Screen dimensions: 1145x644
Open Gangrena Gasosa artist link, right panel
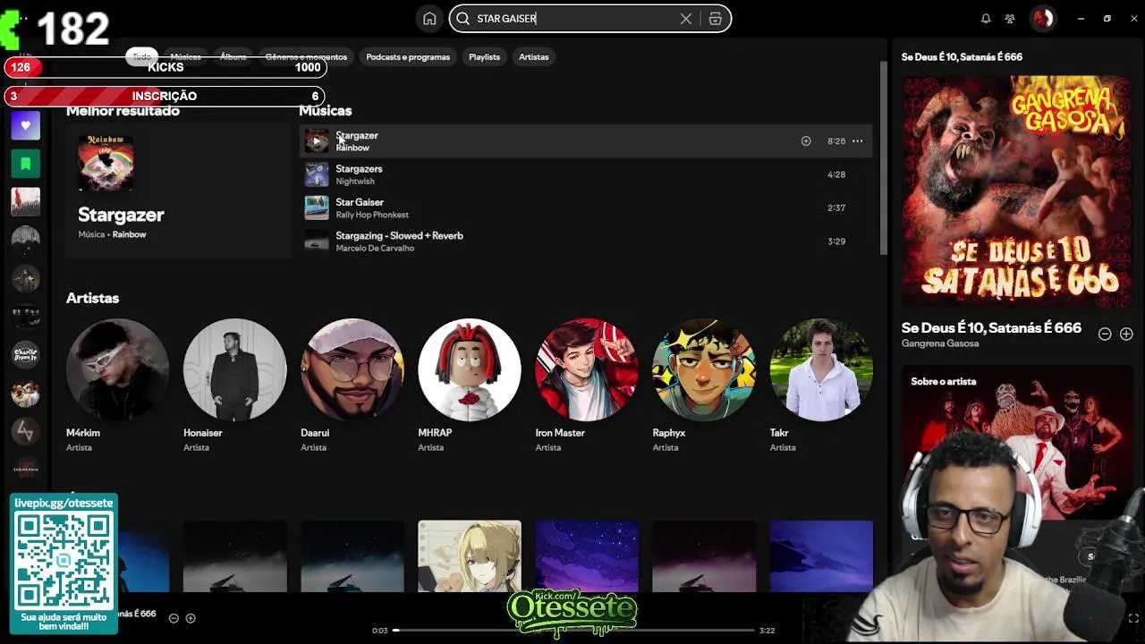coord(940,343)
